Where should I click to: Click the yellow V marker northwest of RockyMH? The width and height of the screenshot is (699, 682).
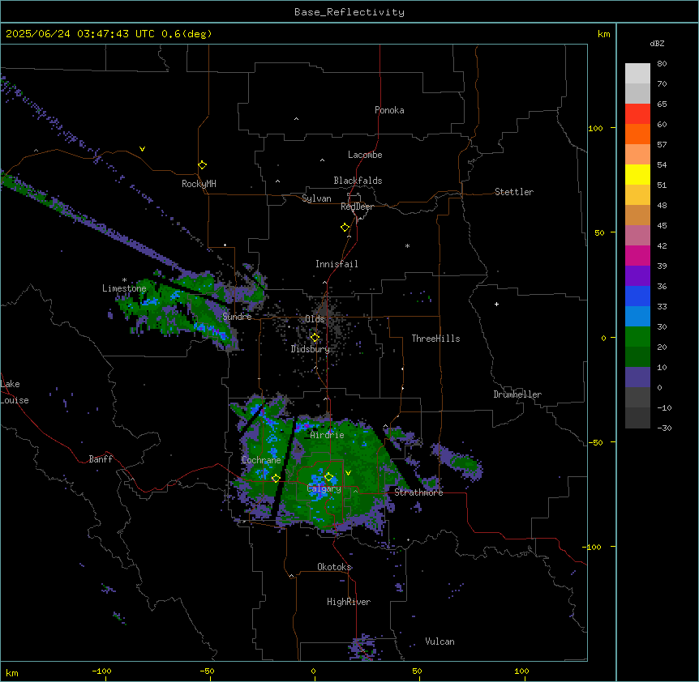(x=142, y=149)
